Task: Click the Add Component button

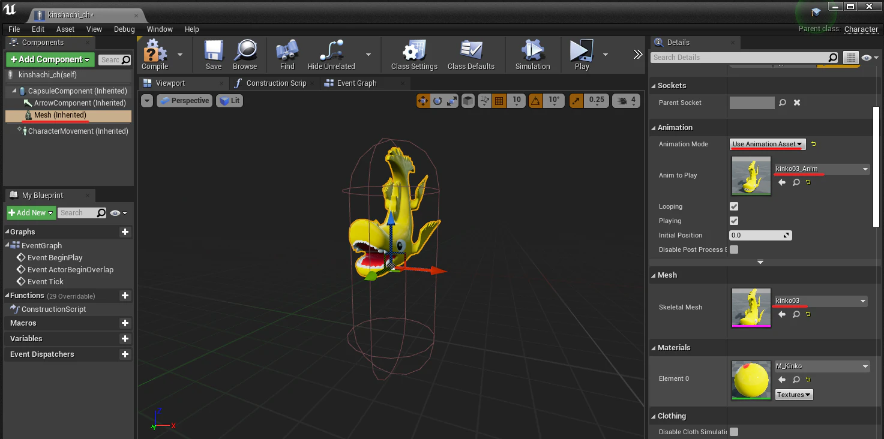Action: point(50,59)
